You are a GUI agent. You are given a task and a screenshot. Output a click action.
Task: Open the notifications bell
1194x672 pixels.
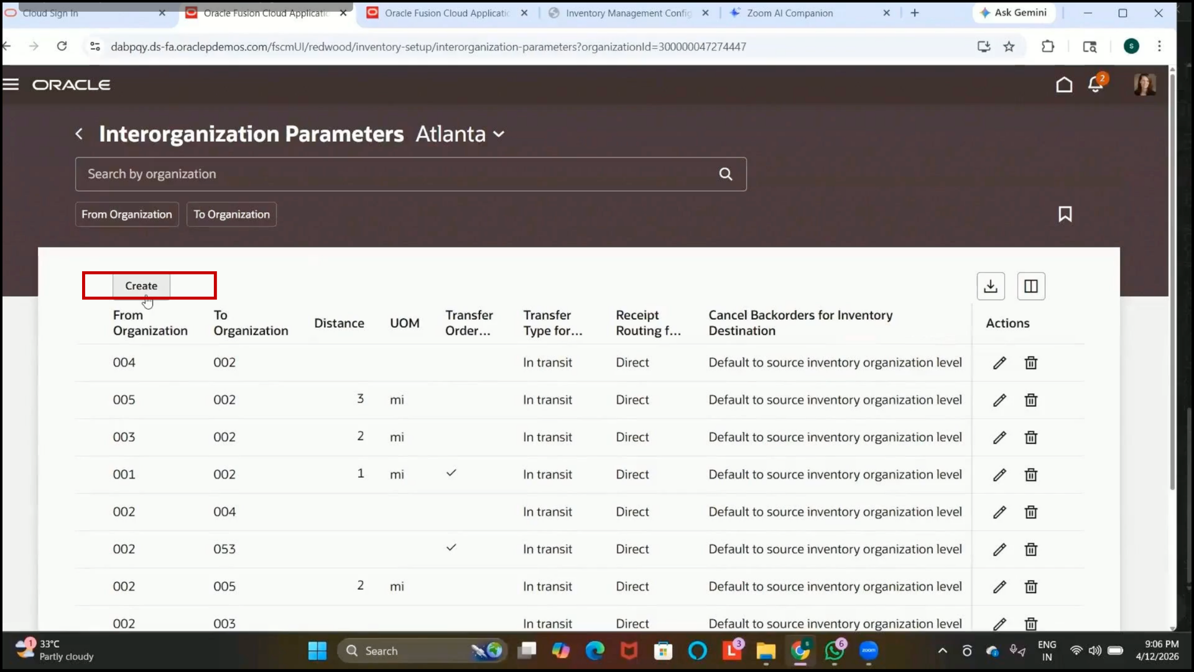point(1095,85)
